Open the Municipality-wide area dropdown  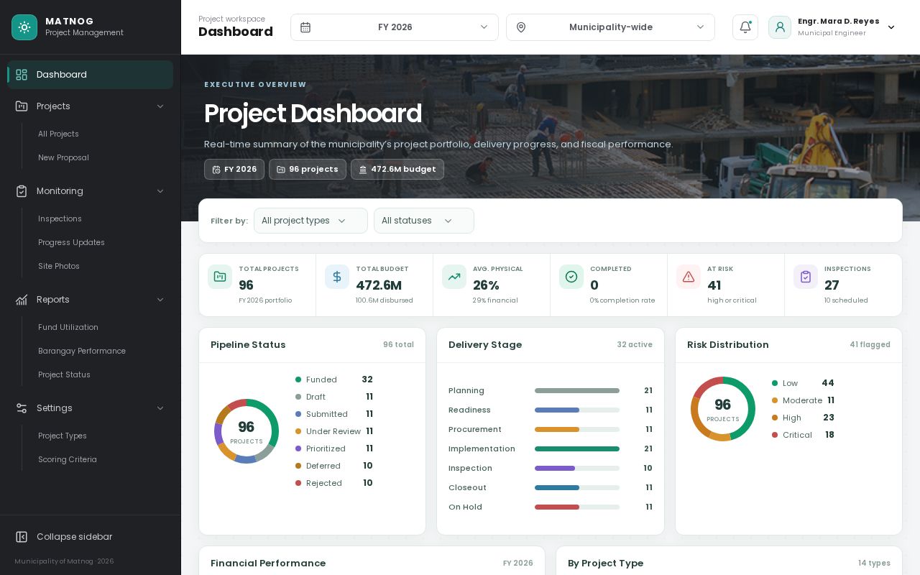pyautogui.click(x=610, y=27)
